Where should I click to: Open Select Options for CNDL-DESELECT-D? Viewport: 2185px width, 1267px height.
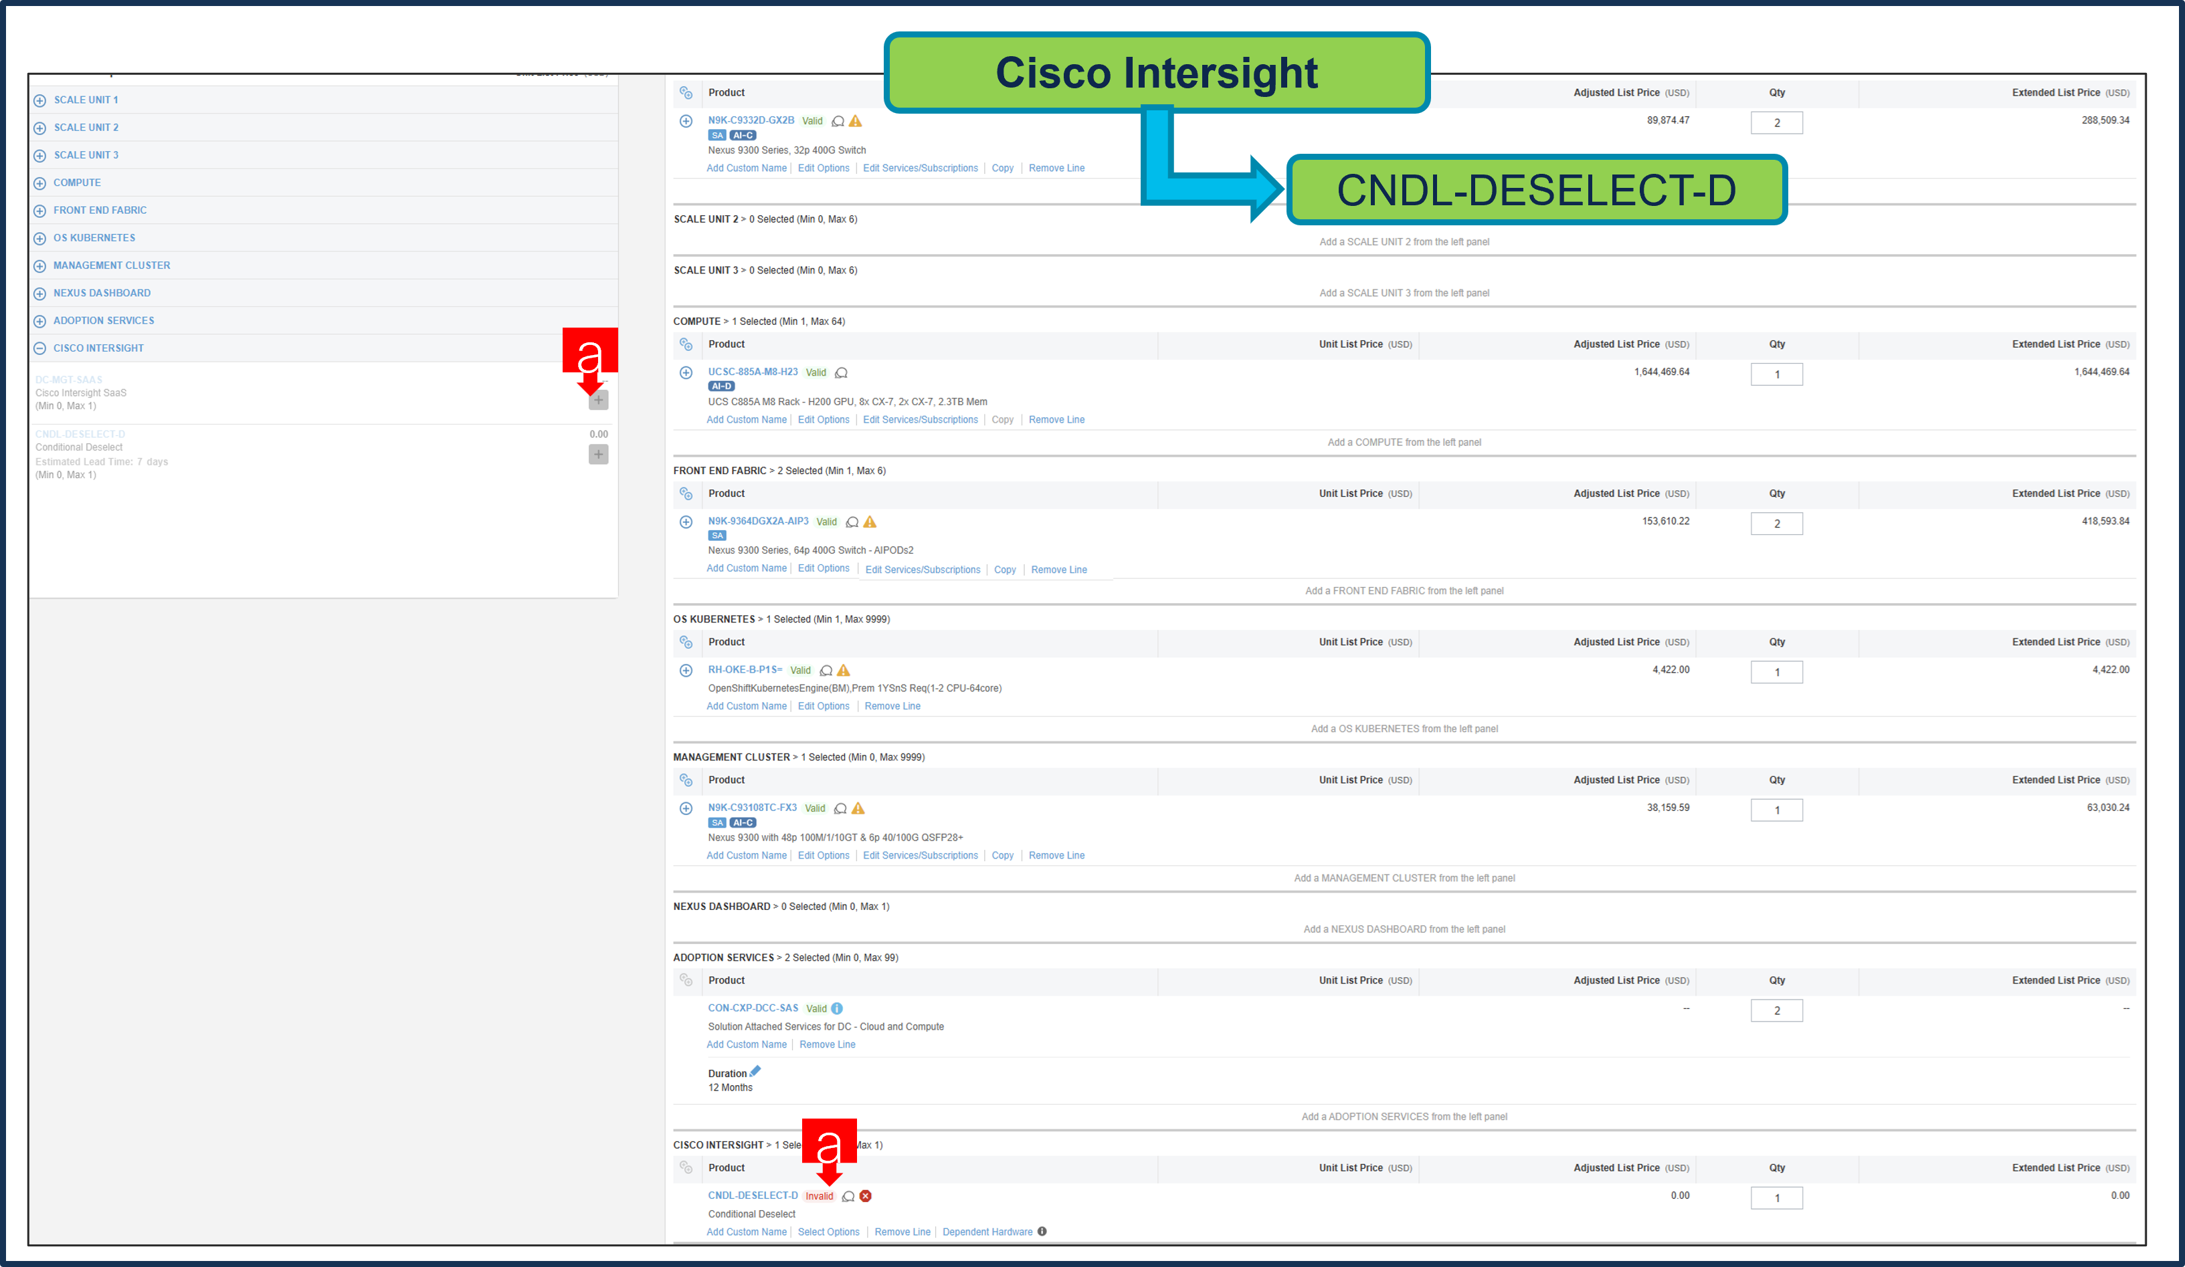point(828,1232)
